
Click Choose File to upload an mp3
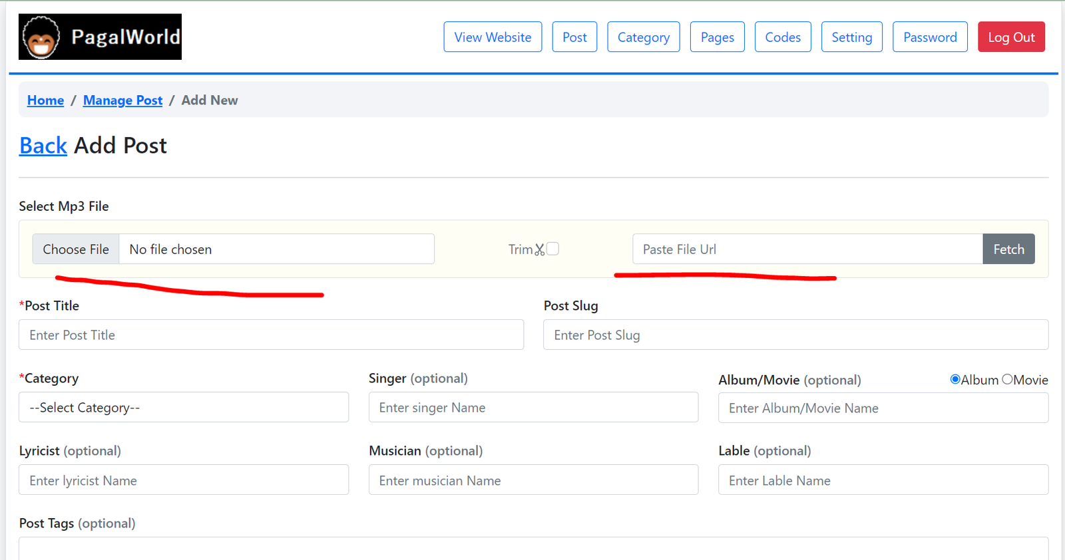[x=76, y=249]
